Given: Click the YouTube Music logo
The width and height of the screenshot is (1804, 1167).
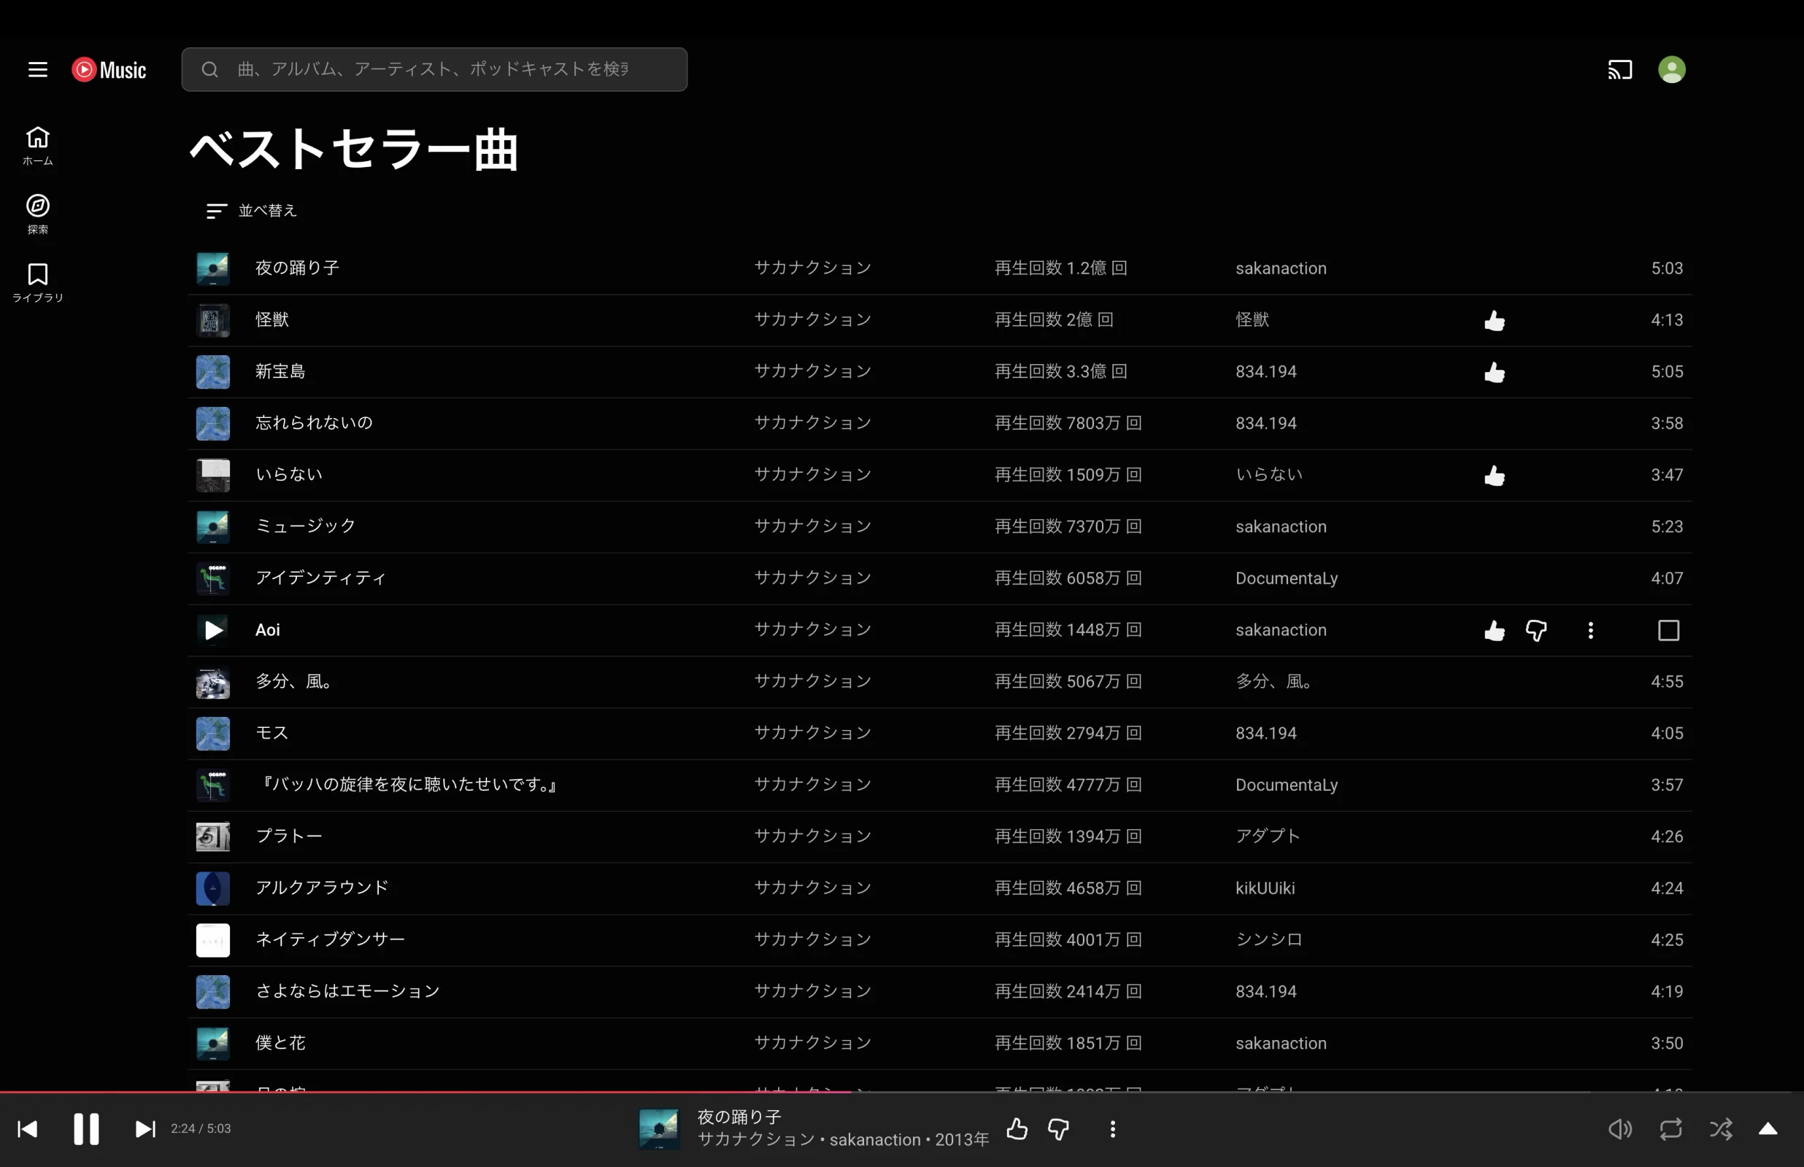Looking at the screenshot, I should point(109,70).
